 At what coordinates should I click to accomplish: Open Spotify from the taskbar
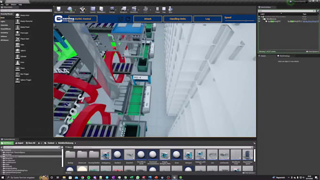[x=88, y=178]
